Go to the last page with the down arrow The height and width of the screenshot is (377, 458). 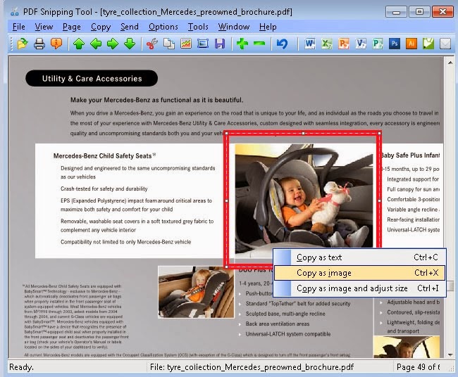[x=130, y=44]
